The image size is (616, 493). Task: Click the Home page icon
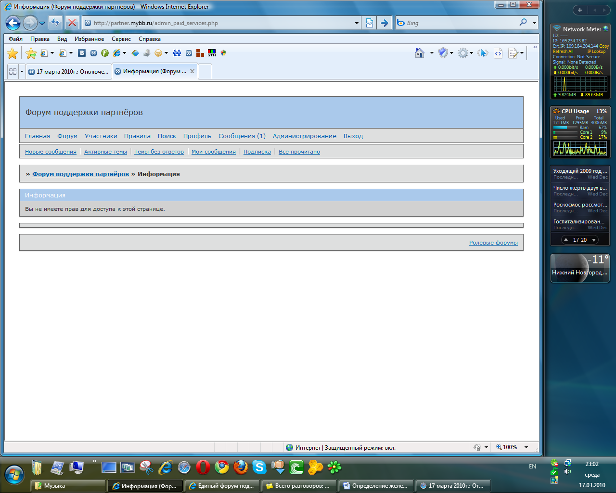[x=420, y=53]
